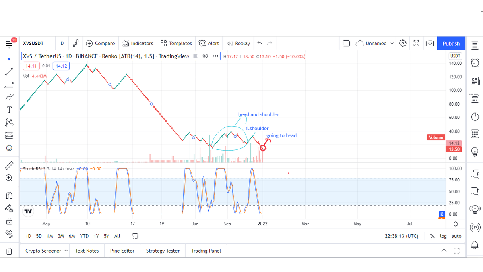Enter fullscreen mode

tap(417, 43)
